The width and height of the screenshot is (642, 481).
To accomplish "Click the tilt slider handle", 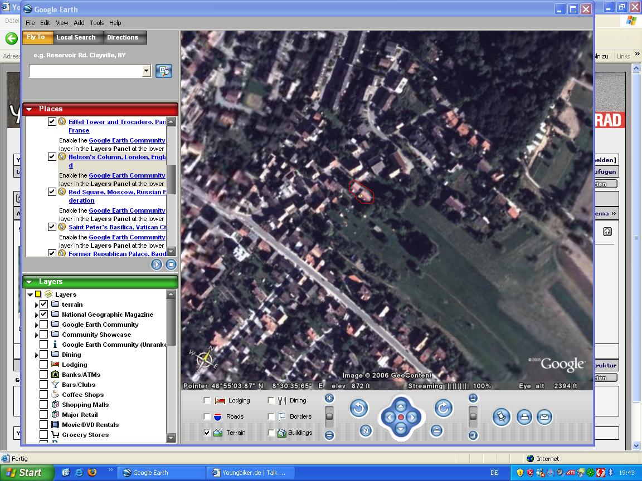I will (x=473, y=416).
